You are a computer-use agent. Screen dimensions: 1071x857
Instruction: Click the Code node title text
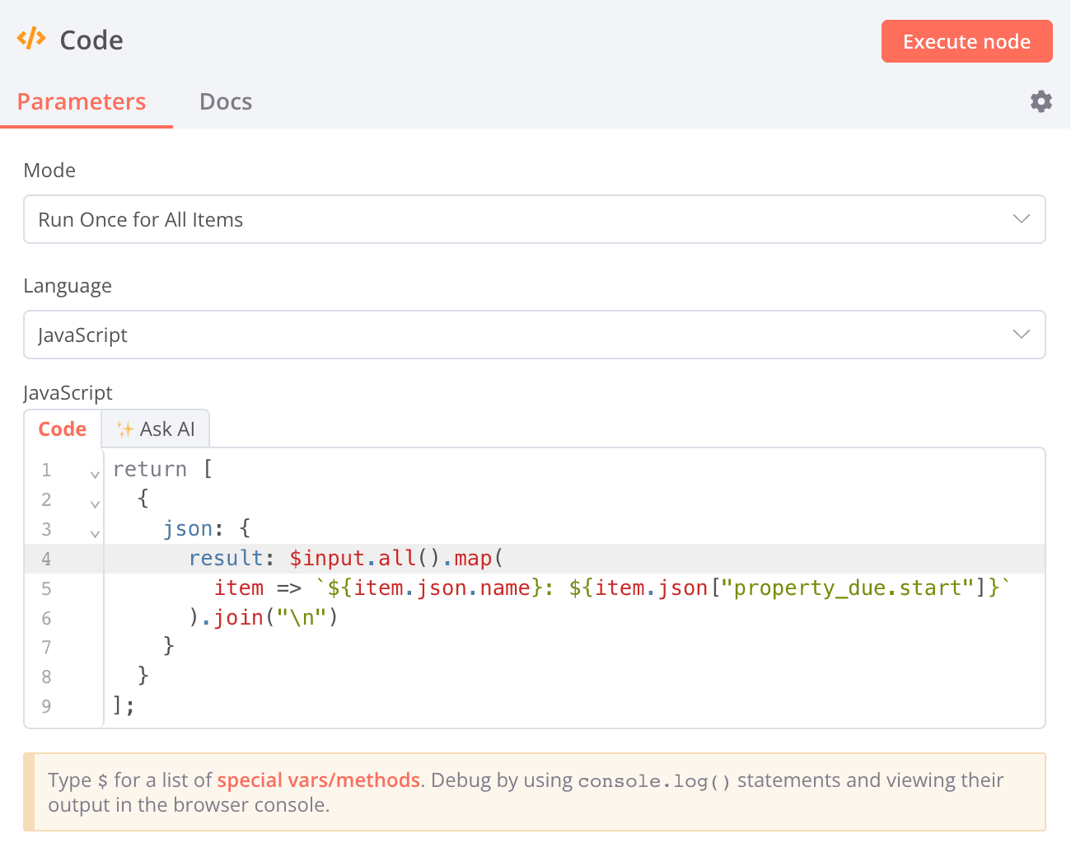pos(91,40)
